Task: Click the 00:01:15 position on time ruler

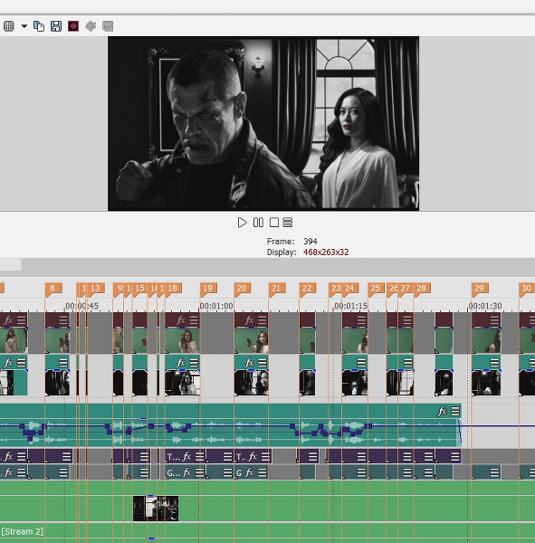Action: point(350,306)
